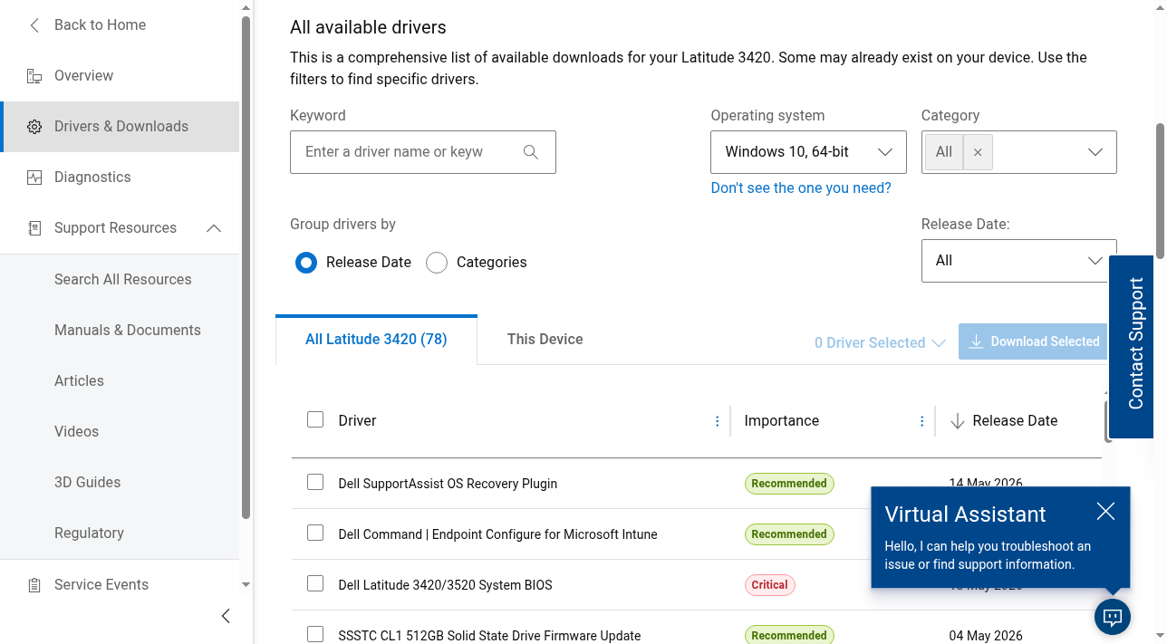Screen dimensions: 1167x644
Task: Click Dell SupportAssist OS Recovery Plugin name
Action: coord(448,484)
